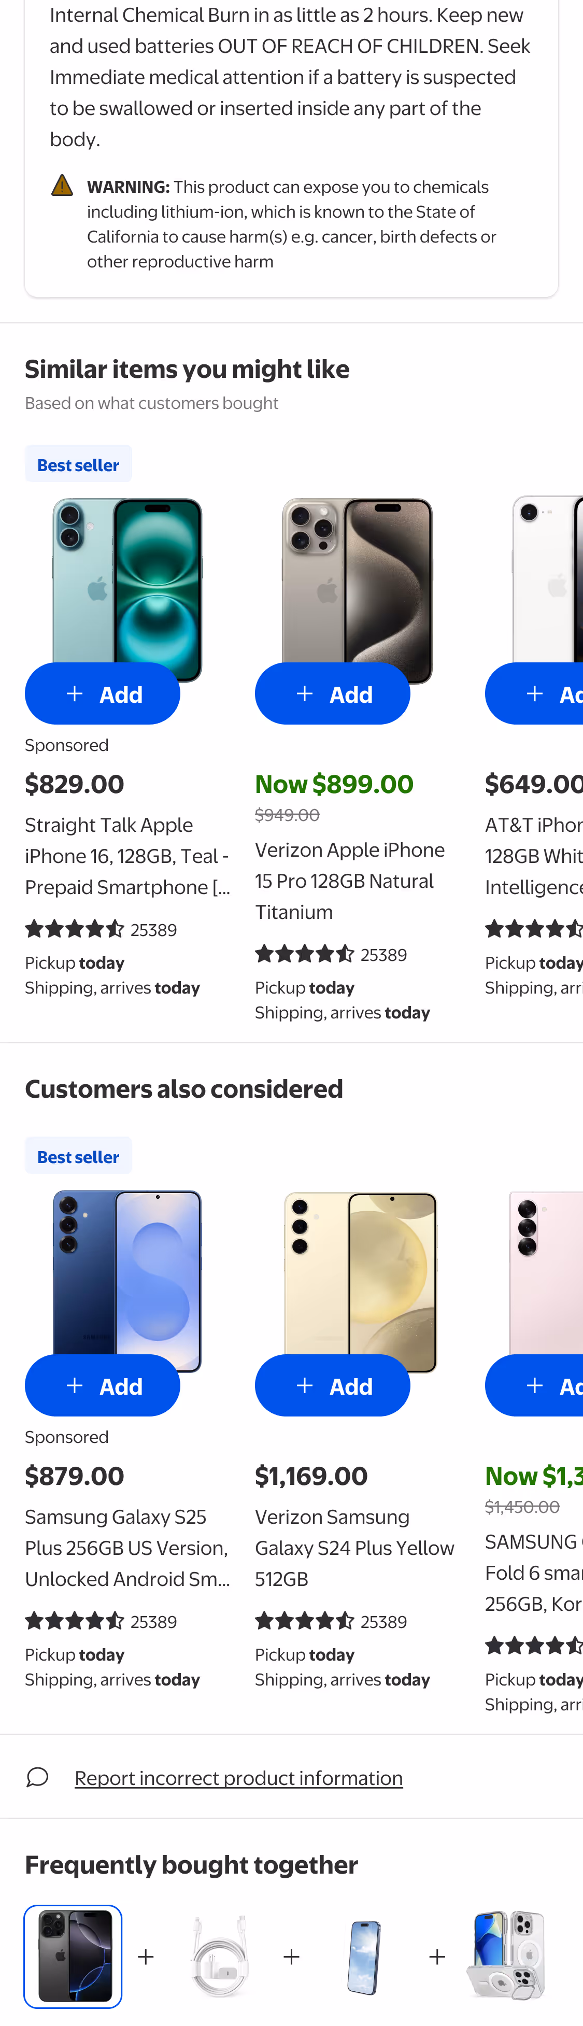Add the Verizon iPhone 15 Pro to cart
The height and width of the screenshot is (2026, 583).
point(331,693)
